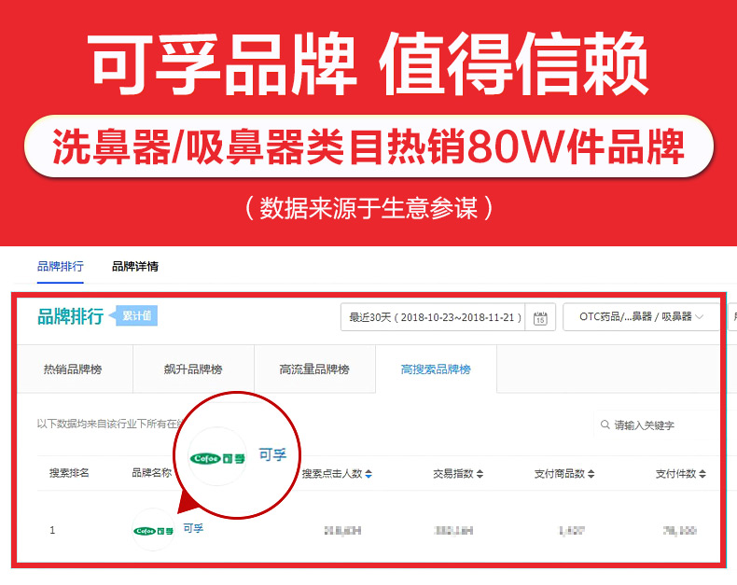Switch to the 品牌排行 tab
The width and height of the screenshot is (737, 585).
(60, 267)
